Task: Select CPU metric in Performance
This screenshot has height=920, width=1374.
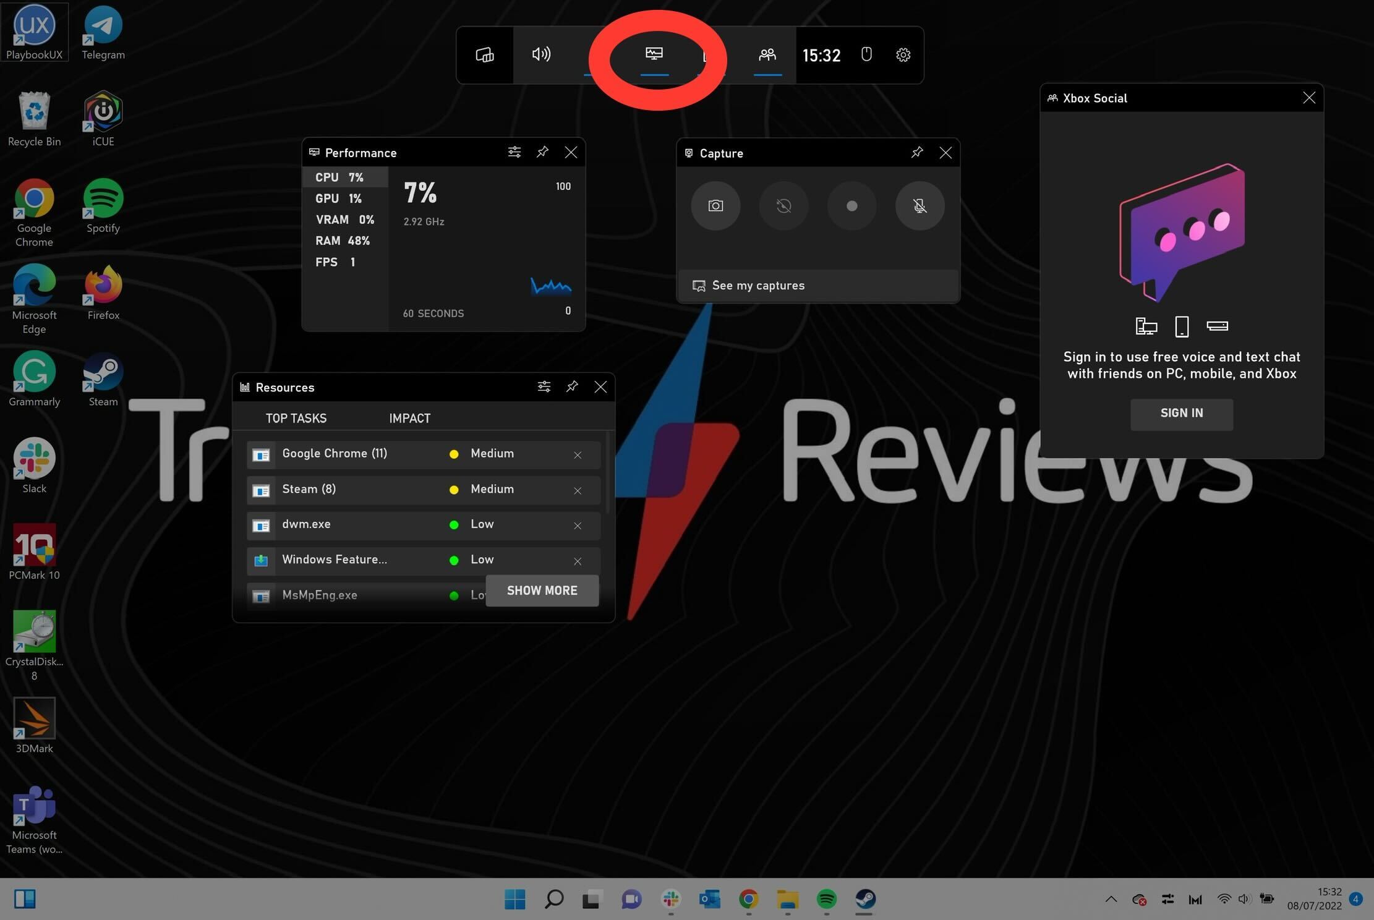Action: [x=345, y=177]
